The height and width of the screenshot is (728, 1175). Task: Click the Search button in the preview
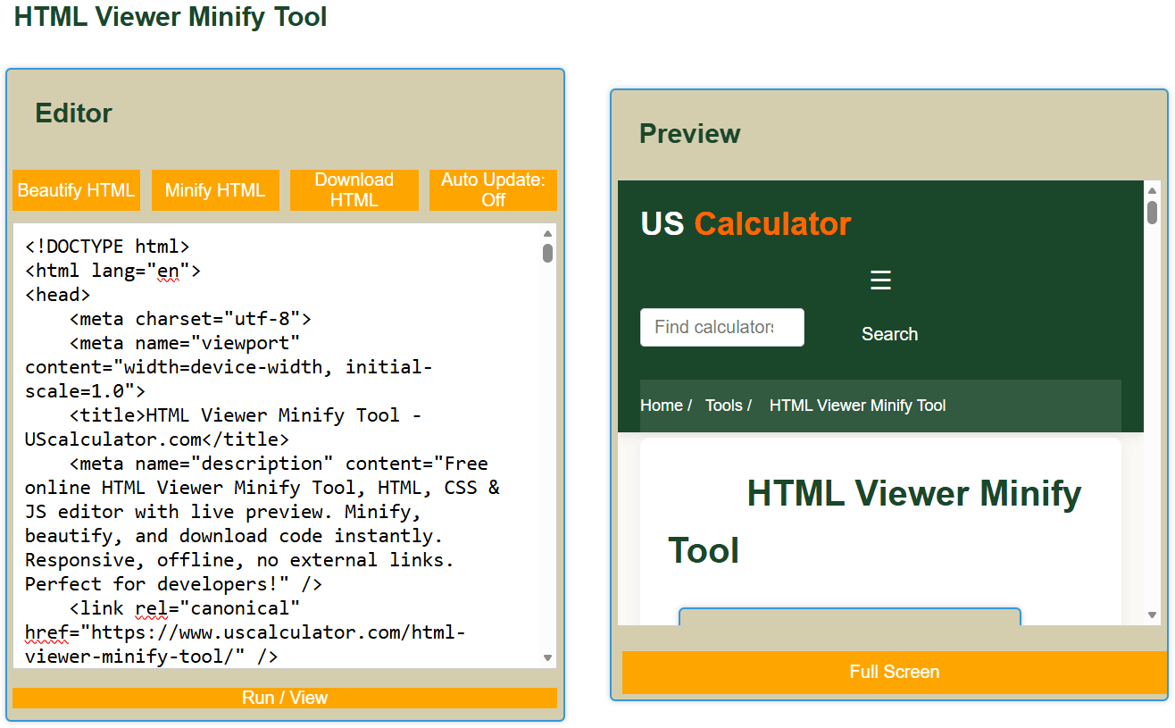(x=889, y=334)
